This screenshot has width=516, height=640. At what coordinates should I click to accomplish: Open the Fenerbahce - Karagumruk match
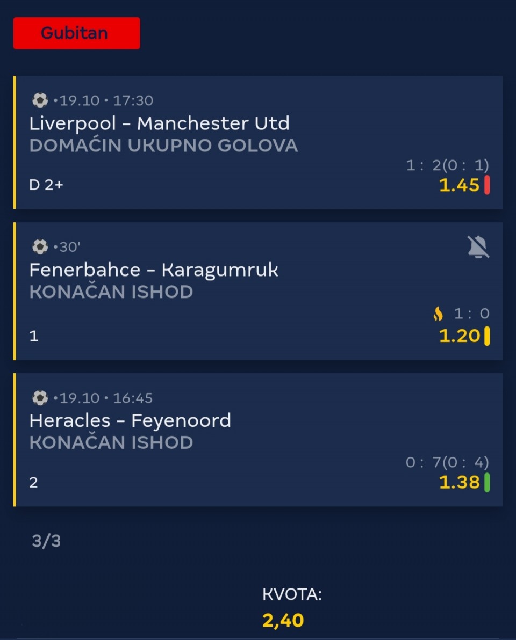pos(154,270)
